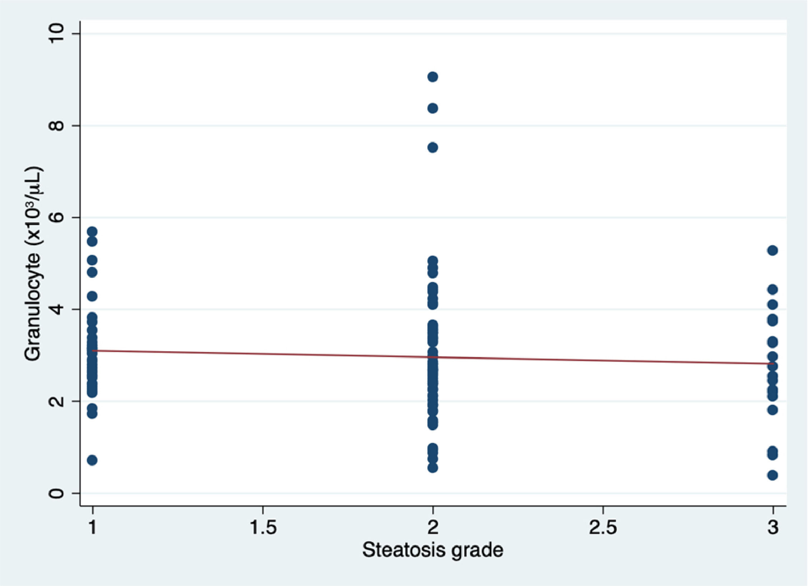Click the 1.5 tick label on x-axis

pyautogui.click(x=263, y=527)
